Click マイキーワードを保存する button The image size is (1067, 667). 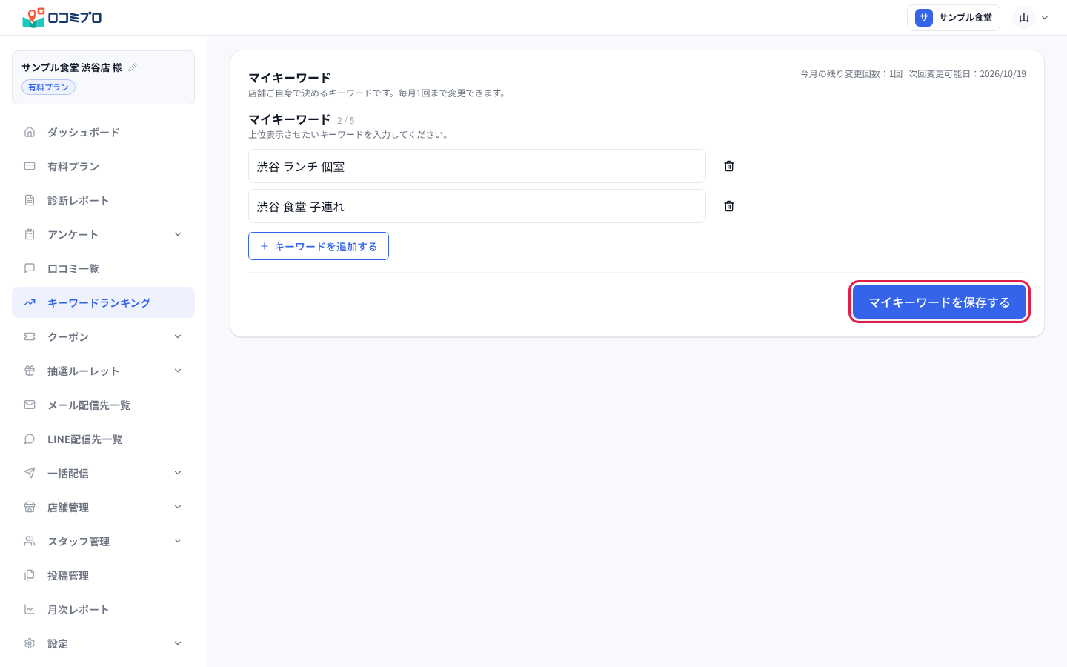(x=940, y=302)
